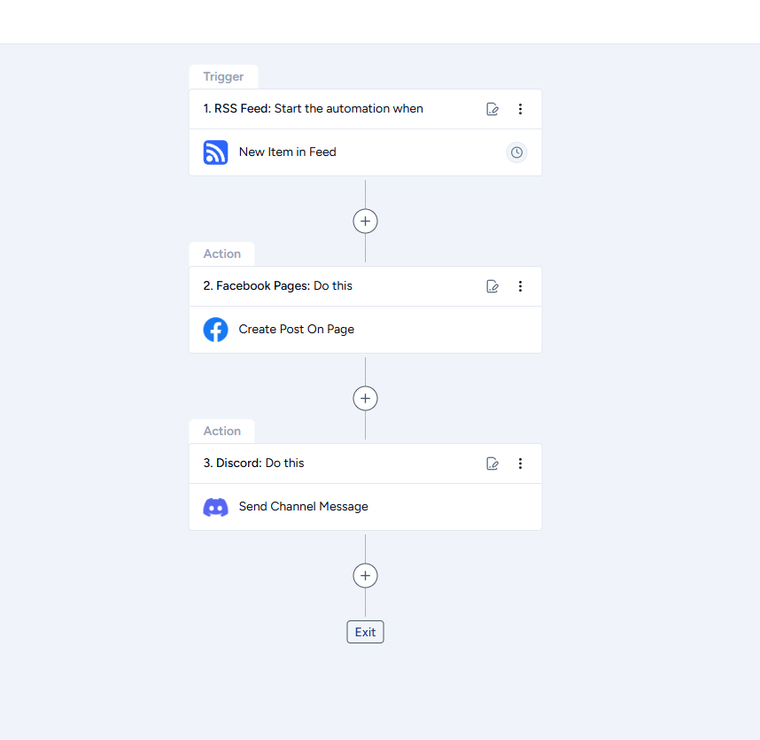
Task: Edit the Facebook Pages action step
Action: pos(492,286)
